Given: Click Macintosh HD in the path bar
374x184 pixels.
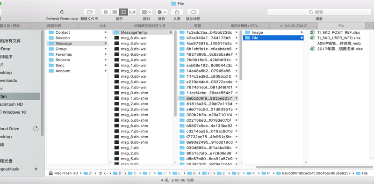Looking at the screenshot, I should click(x=63, y=173).
